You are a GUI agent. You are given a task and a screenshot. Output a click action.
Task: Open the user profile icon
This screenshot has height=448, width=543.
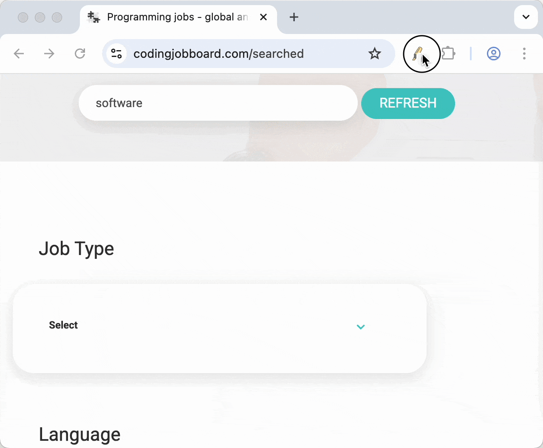click(493, 54)
